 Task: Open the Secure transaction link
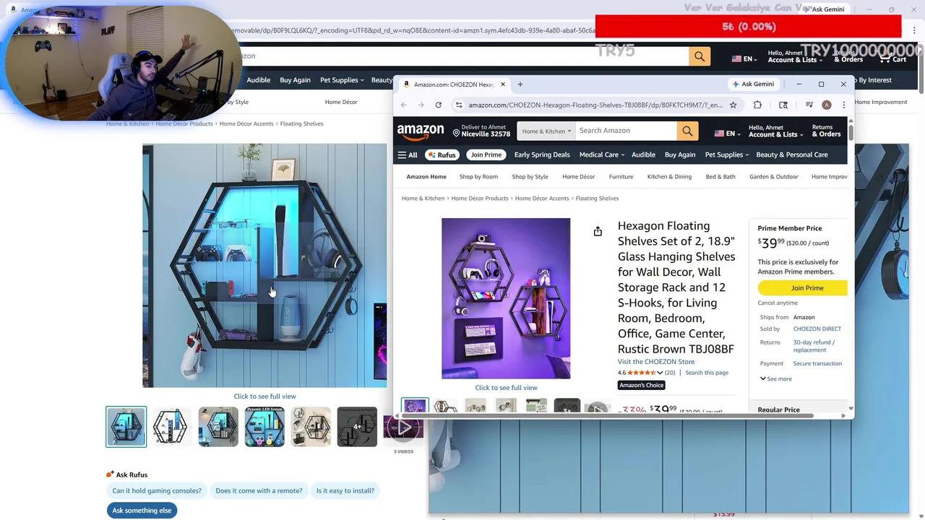point(817,363)
